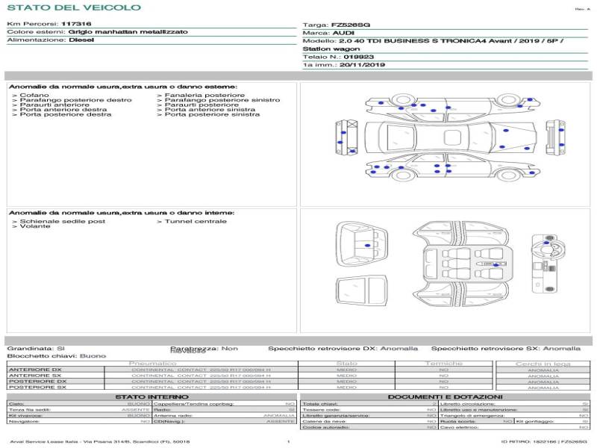The image size is (597, 448).
Task: Click the 'Arval Service Lease Italia' footer address
Action: [x=100, y=441]
